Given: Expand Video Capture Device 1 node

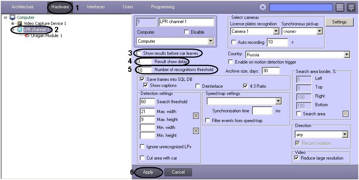Looking at the screenshot, I should point(13,23).
